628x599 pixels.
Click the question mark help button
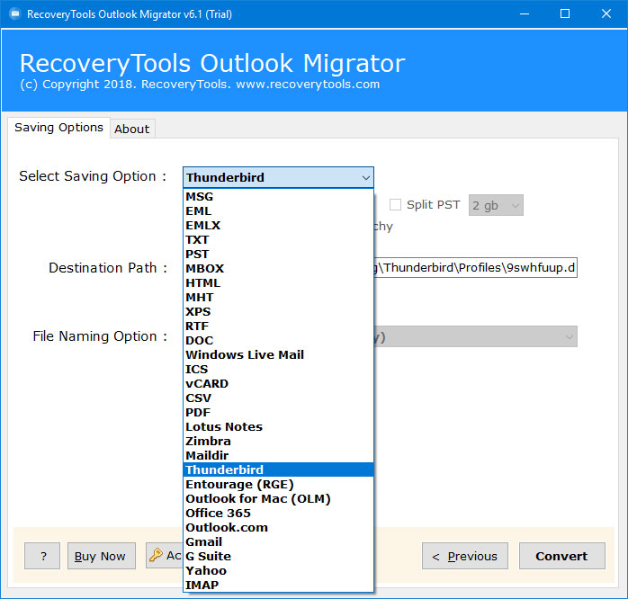click(42, 556)
